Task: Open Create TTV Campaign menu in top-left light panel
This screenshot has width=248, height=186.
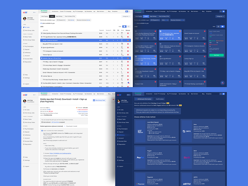Action: point(66,12)
